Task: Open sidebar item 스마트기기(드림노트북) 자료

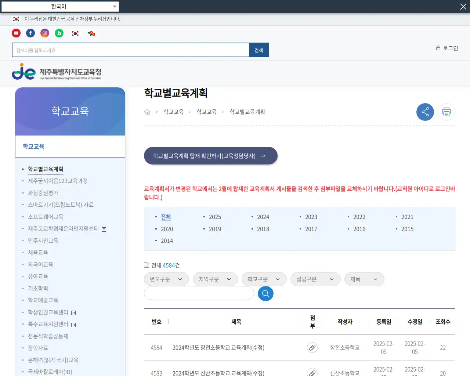Action: 61,205
